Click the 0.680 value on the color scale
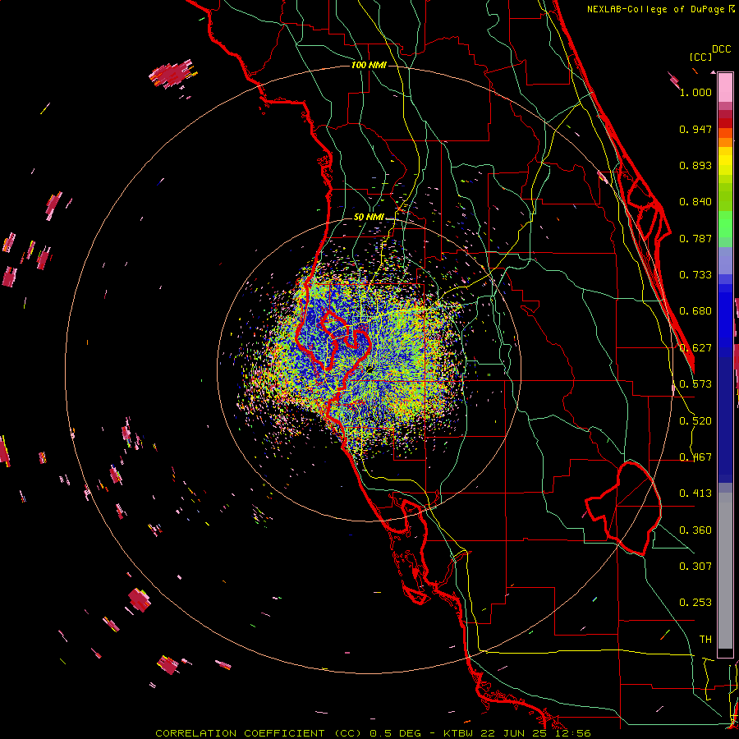 (x=695, y=311)
